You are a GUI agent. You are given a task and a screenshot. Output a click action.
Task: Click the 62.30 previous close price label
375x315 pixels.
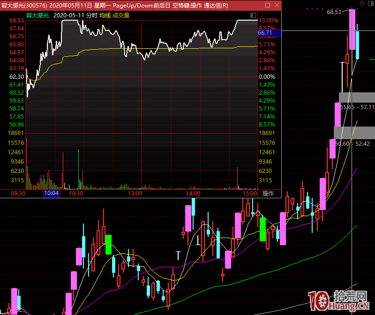(x=16, y=76)
